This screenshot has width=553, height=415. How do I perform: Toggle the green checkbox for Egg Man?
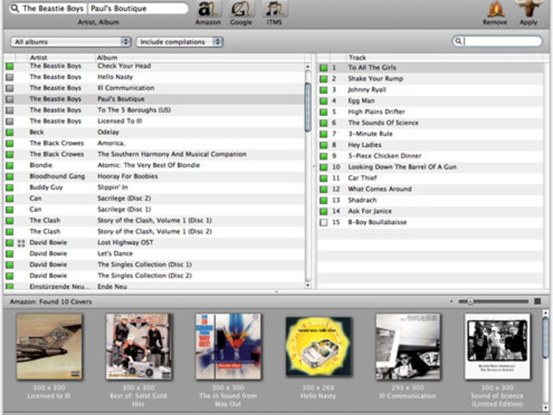[x=324, y=101]
